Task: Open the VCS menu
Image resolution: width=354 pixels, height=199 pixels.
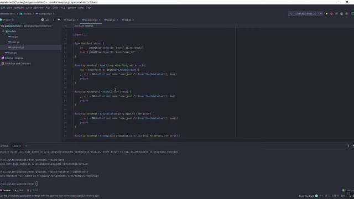Action: pos(63,8)
